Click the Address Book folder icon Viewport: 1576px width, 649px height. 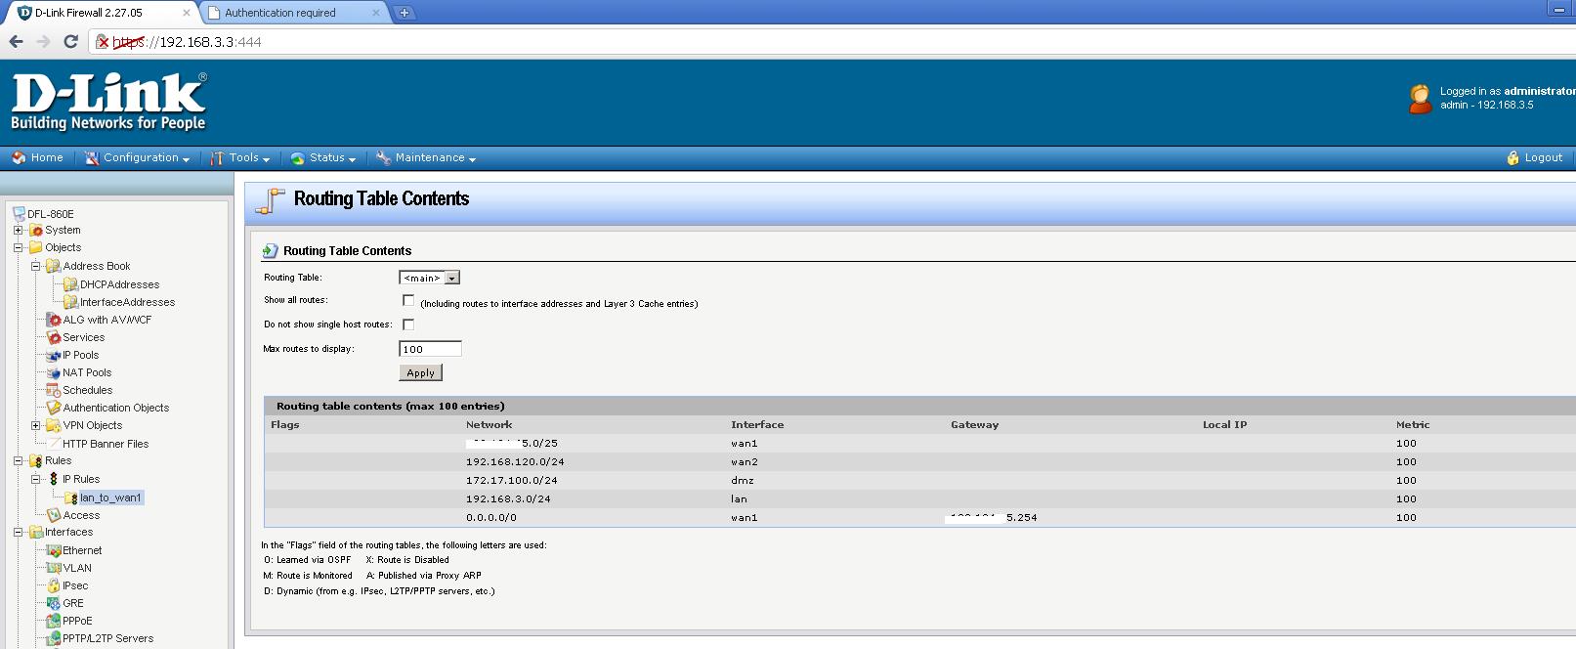[x=54, y=266]
